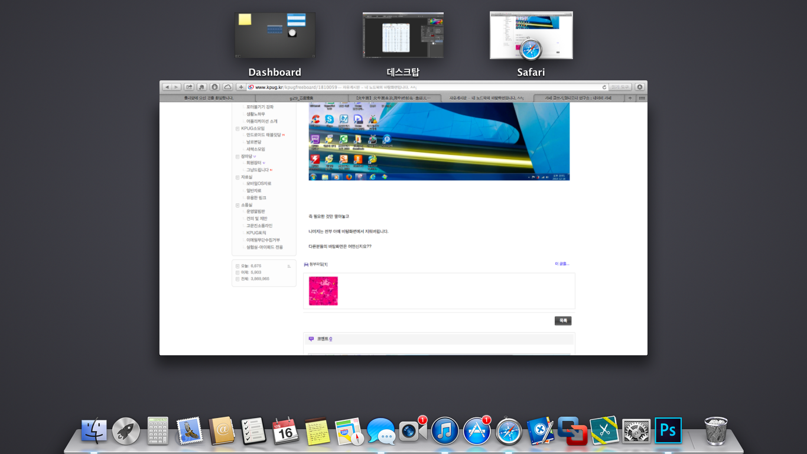Image resolution: width=807 pixels, height=454 pixels.
Task: Open VMware Fusion from the dock
Action: (572, 431)
